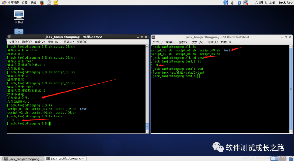Click the input method indicator icon

226,2
